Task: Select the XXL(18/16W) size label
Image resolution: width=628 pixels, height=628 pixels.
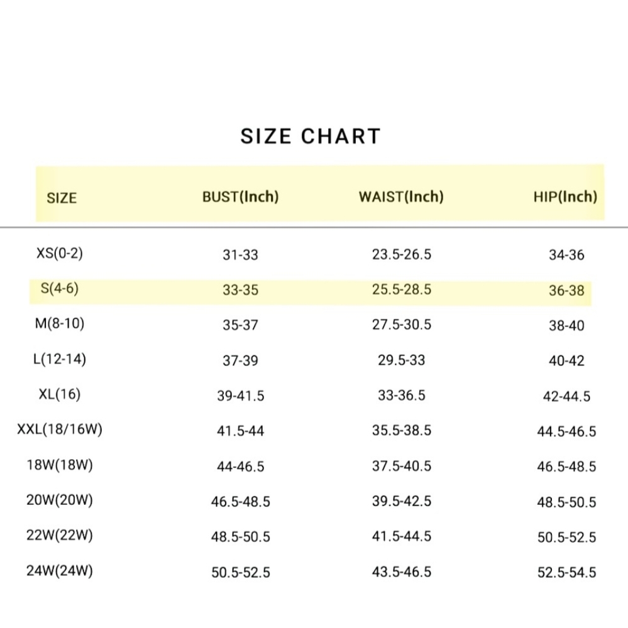Action: point(60,430)
